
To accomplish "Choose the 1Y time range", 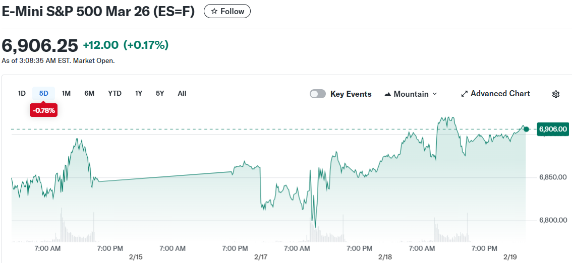I will click(139, 93).
